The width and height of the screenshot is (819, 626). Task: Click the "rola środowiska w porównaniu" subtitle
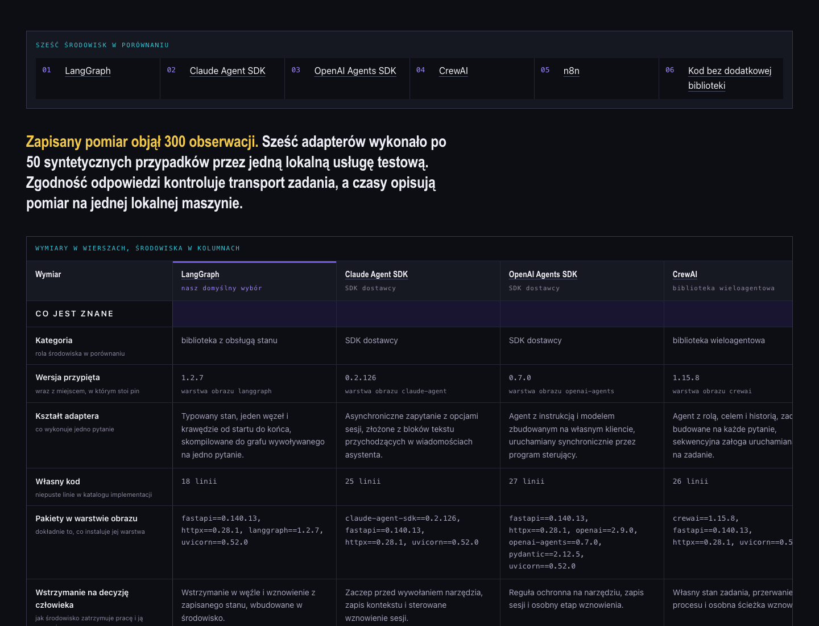[x=80, y=353]
